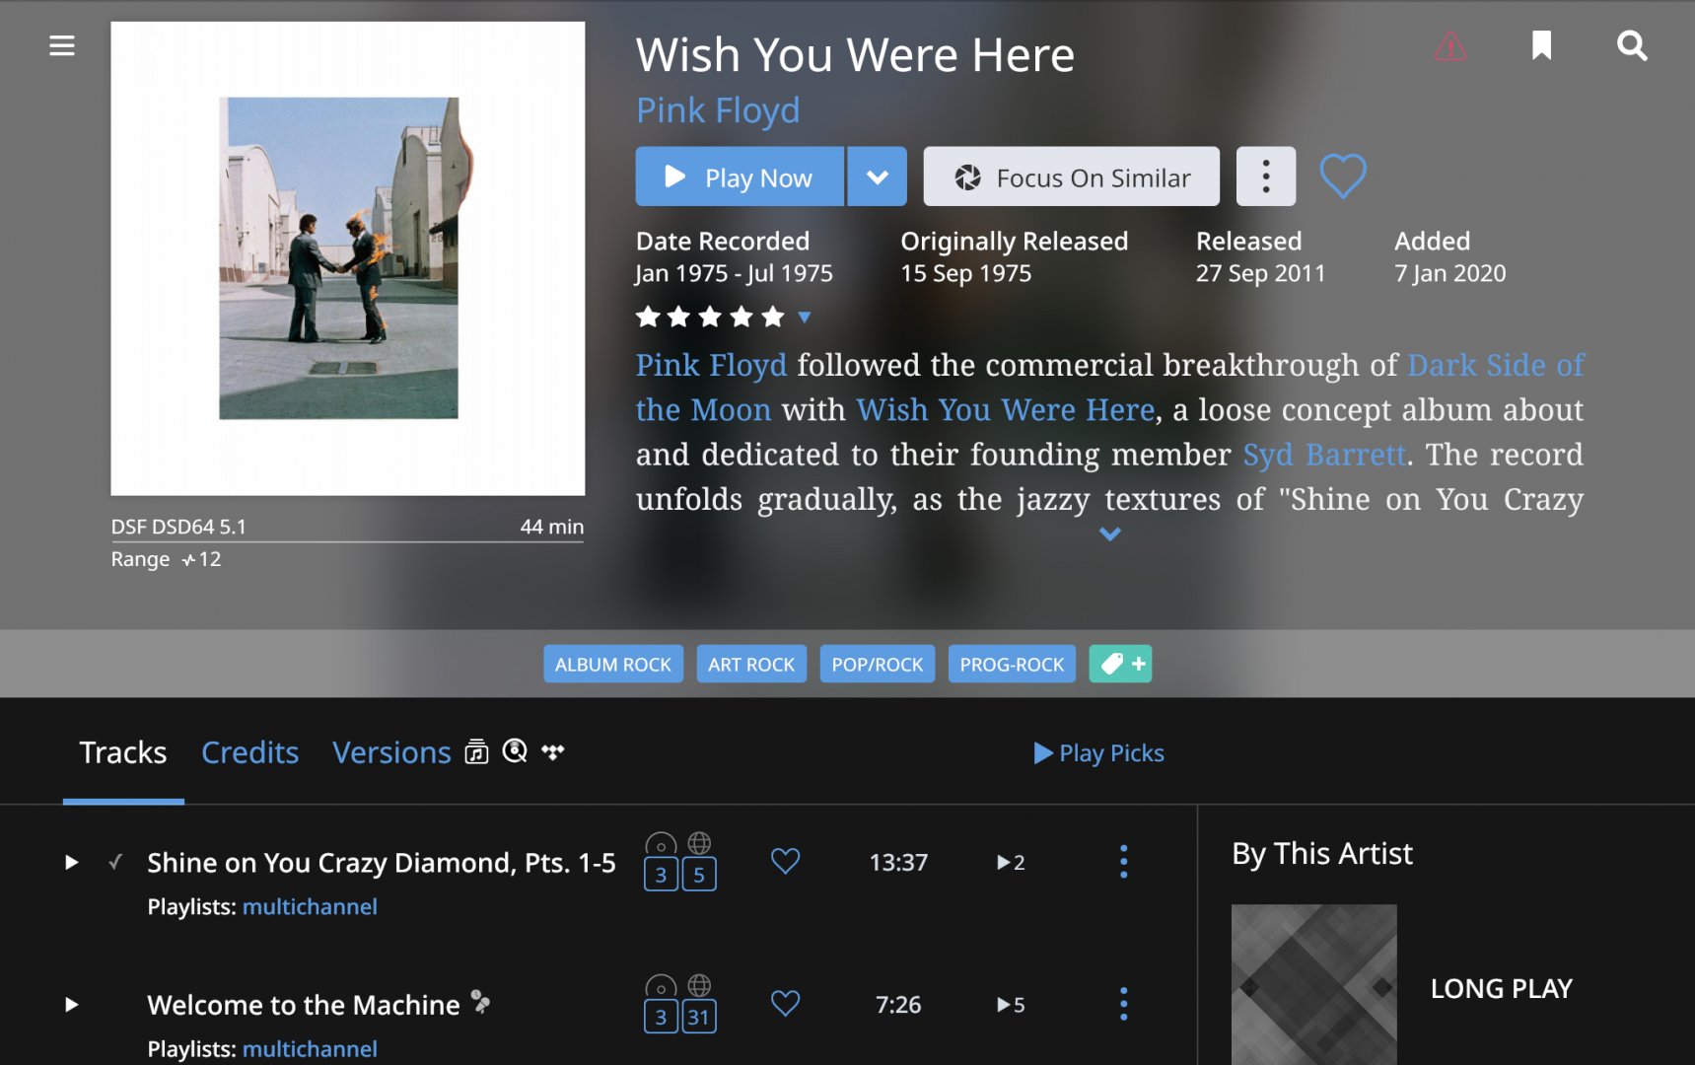The width and height of the screenshot is (1695, 1065).
Task: Open the Pink Floyd artist link
Action: [718, 110]
